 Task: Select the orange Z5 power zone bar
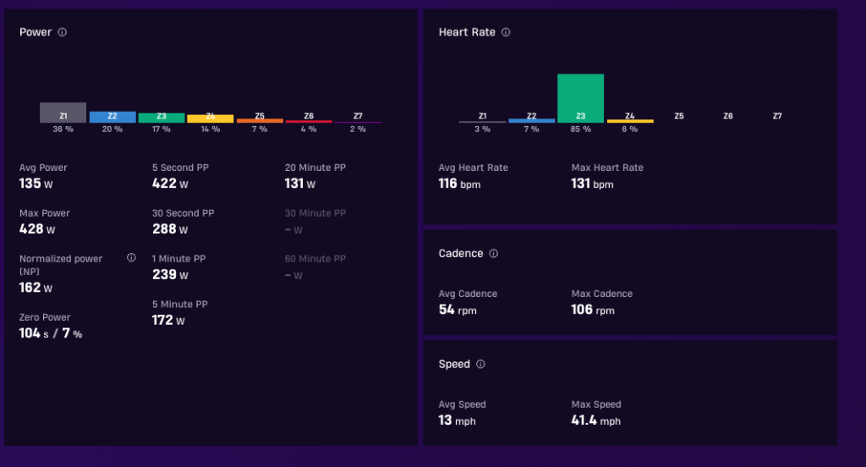(x=260, y=120)
